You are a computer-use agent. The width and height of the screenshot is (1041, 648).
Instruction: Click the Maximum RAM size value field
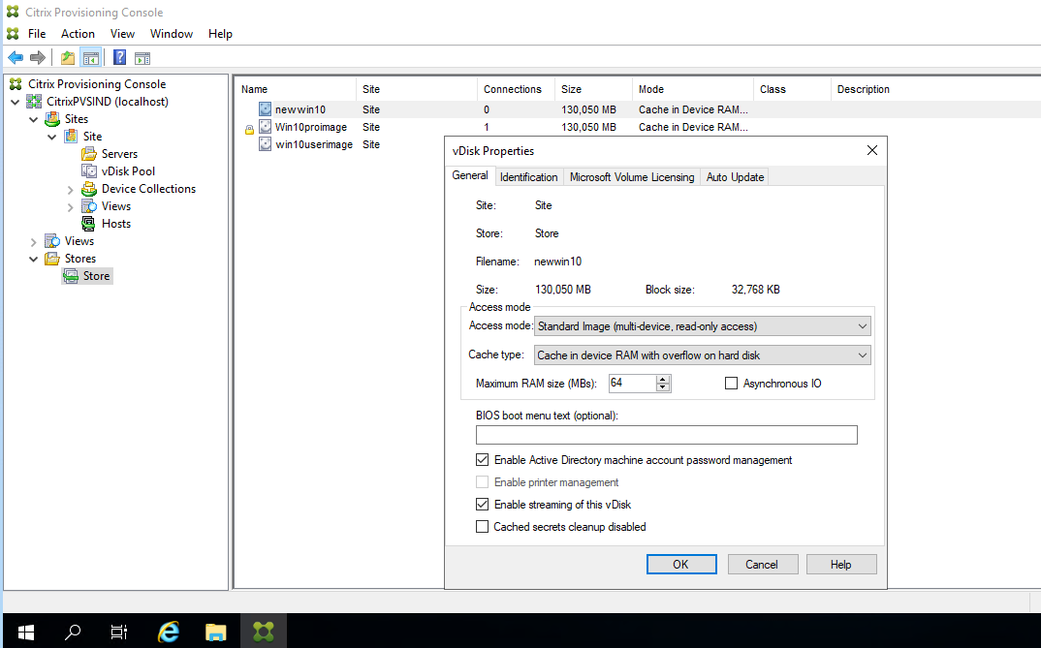tap(633, 384)
